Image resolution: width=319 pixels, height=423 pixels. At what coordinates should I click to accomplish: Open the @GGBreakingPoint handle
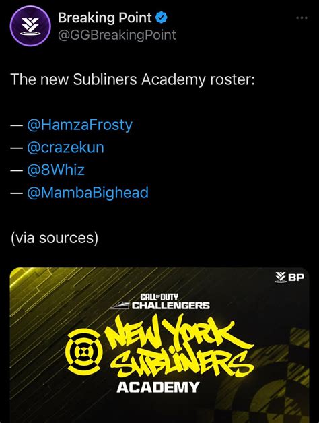(117, 35)
